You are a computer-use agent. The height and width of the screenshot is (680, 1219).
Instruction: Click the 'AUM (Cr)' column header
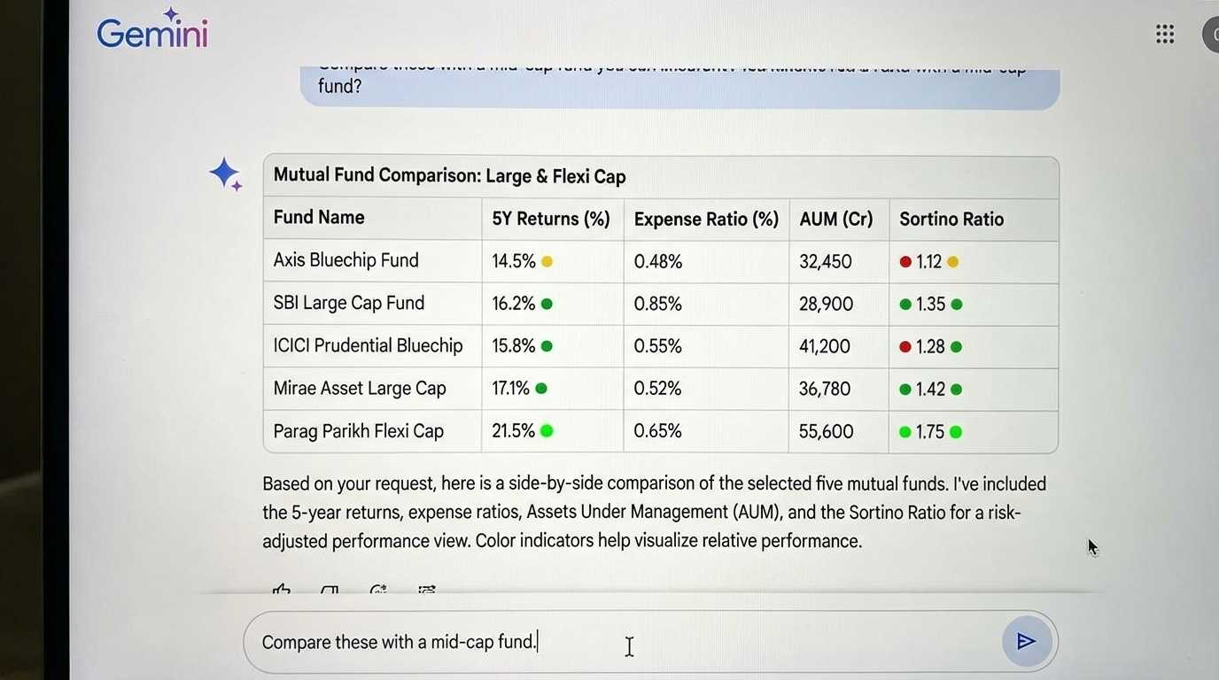836,219
